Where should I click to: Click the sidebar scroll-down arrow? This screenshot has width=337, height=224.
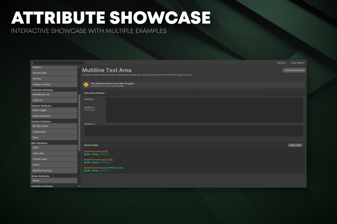pos(79,186)
